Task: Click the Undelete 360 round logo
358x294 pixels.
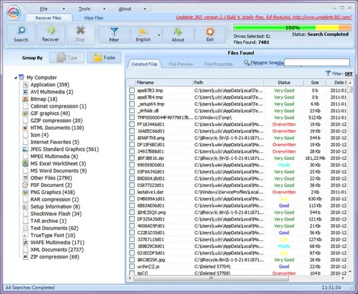Action: [x=14, y=13]
